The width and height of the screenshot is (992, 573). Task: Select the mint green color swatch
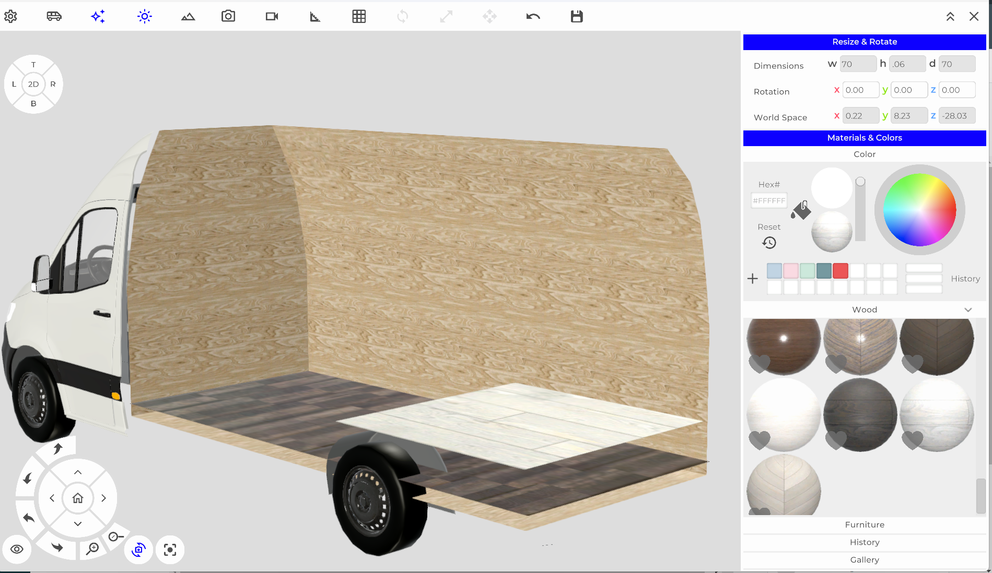[808, 271]
